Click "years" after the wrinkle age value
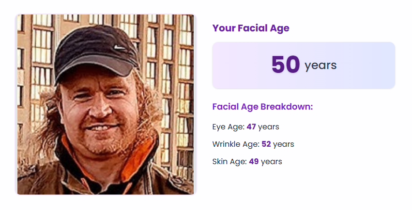The height and width of the screenshot is (210, 412). (284, 144)
